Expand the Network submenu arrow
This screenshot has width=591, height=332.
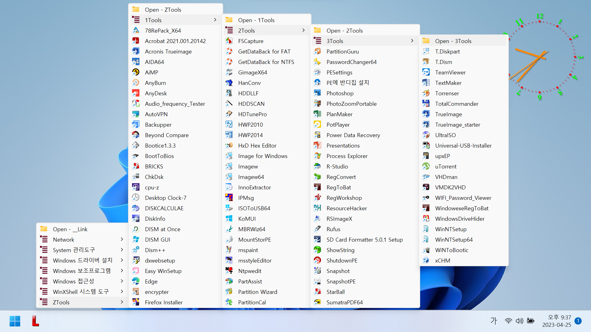122,239
